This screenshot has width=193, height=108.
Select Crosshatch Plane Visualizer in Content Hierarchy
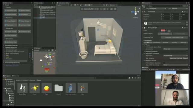[15, 52]
